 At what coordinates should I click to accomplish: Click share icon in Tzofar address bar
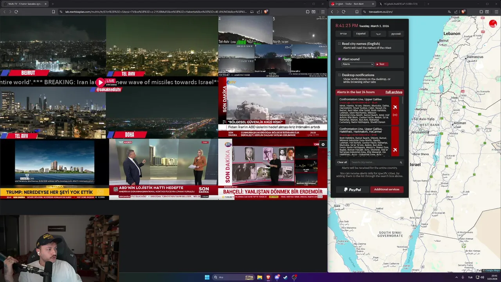[x=456, y=12]
